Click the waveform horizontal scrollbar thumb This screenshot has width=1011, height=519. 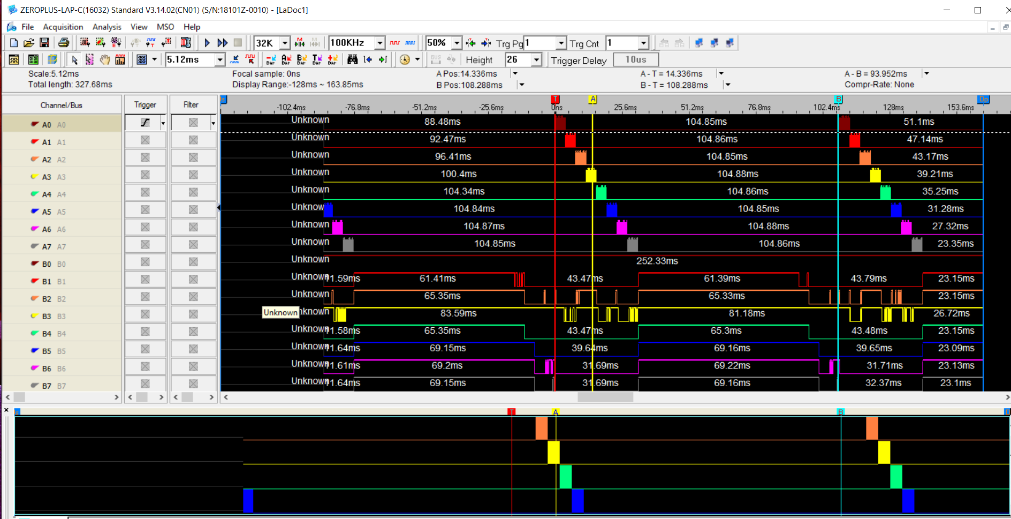pos(605,397)
